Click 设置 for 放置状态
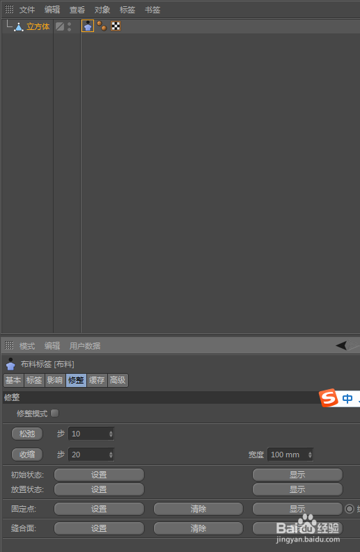This screenshot has height=552, width=360. pos(99,489)
